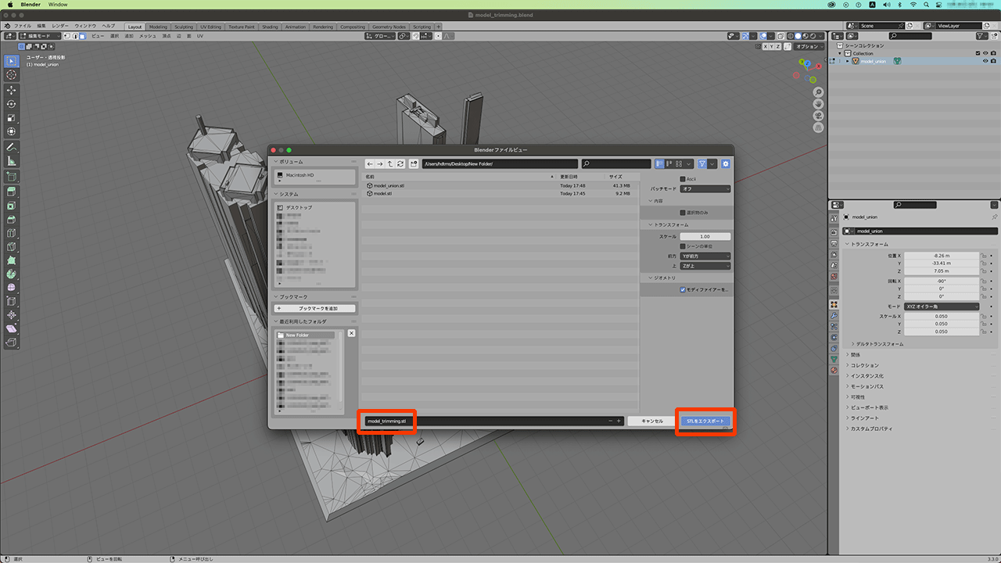
Task: Click the キャンセル button
Action: 652,421
